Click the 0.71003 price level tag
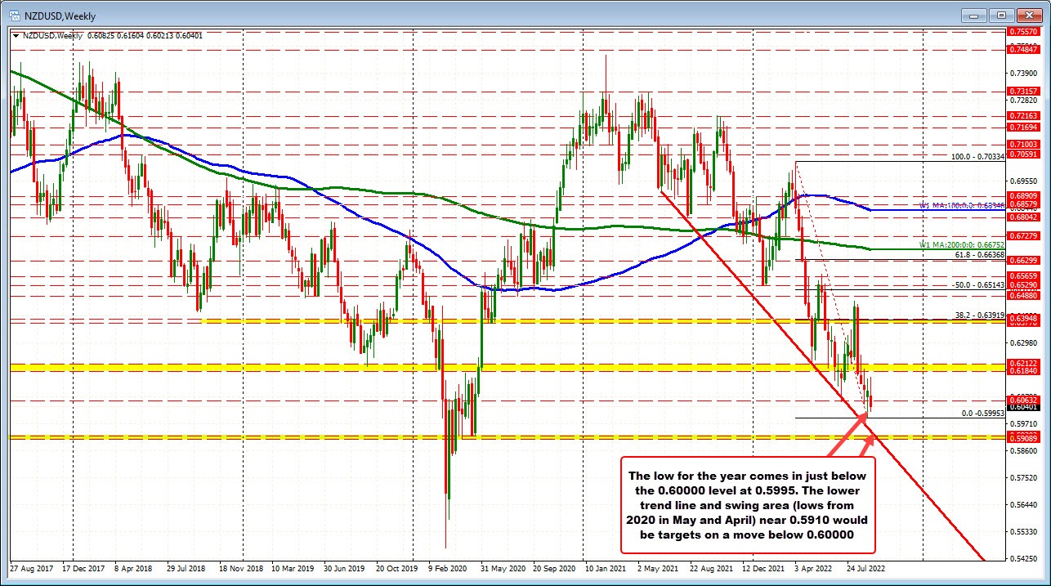This screenshot has width=1051, height=586. click(1023, 144)
